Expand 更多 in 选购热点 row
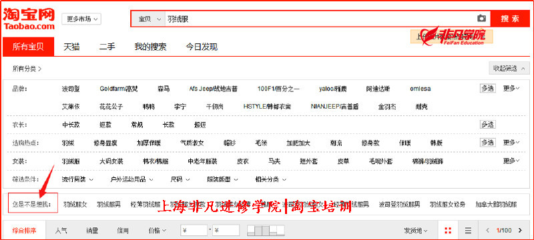This screenshot has width=534, height=240. point(511,143)
